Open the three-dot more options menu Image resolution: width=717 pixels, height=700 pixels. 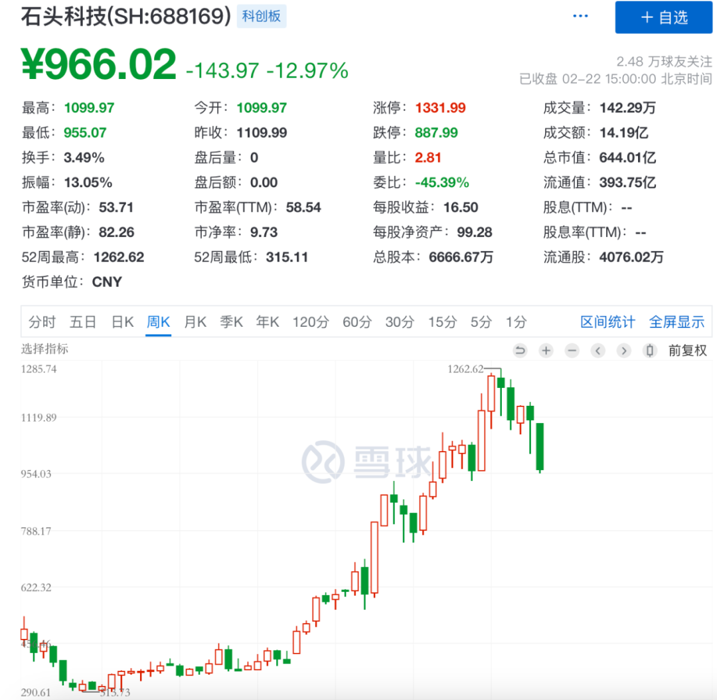coord(580,16)
